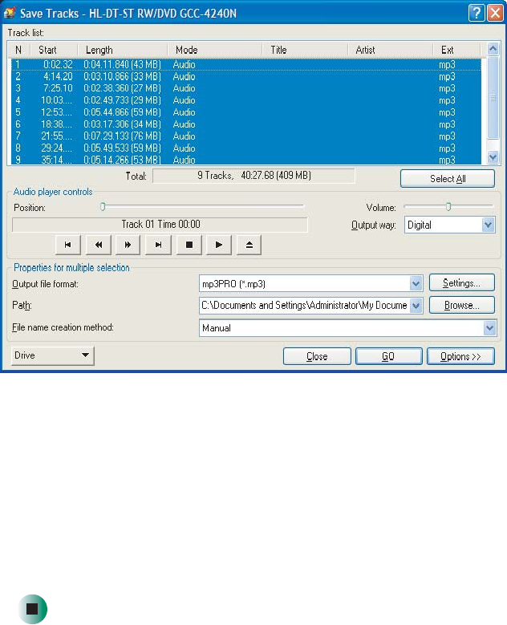Click Browse to choose a folder
Viewport: 507px width, 625px height.
pyautogui.click(x=462, y=306)
